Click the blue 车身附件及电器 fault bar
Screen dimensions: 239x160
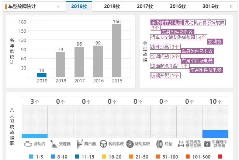click(215, 134)
